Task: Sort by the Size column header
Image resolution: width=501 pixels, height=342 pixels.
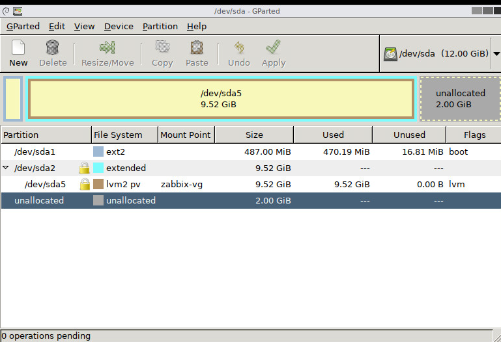Action: pyautogui.click(x=254, y=135)
